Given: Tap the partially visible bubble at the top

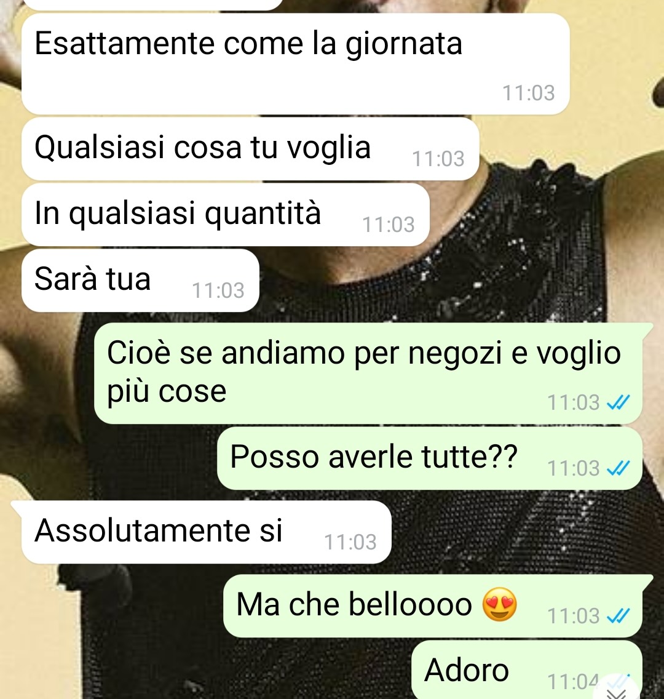Looking at the screenshot, I should [x=152, y=4].
